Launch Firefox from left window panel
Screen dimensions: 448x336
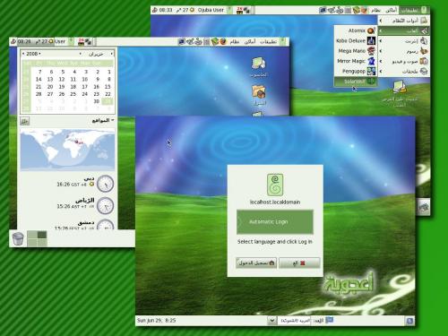223,42
